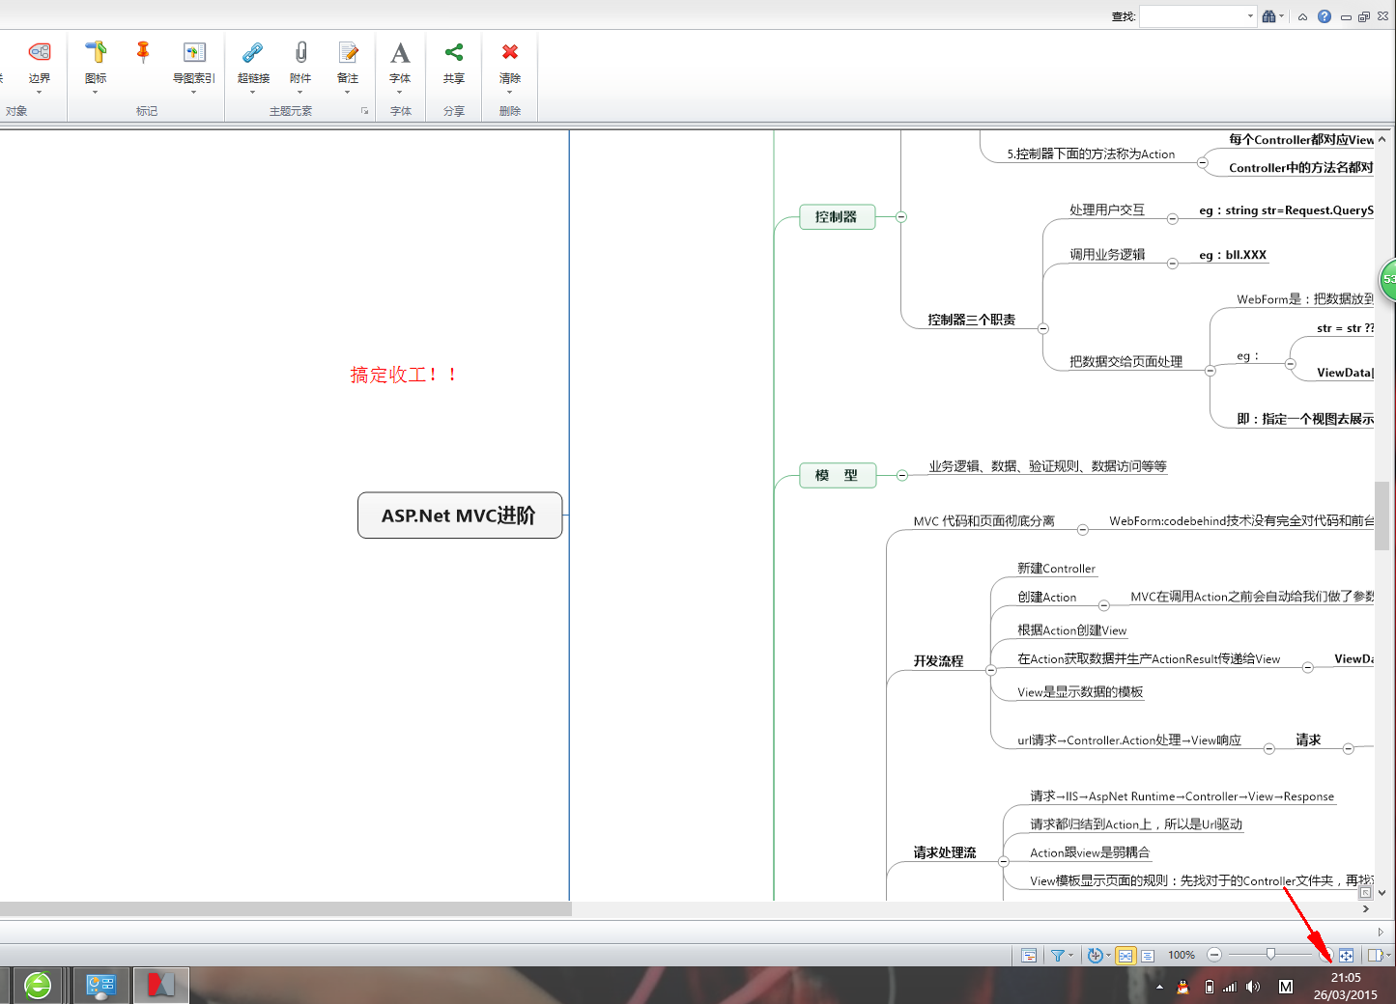Click the zoom out minus button
The height and width of the screenshot is (1004, 1396).
click(1214, 955)
